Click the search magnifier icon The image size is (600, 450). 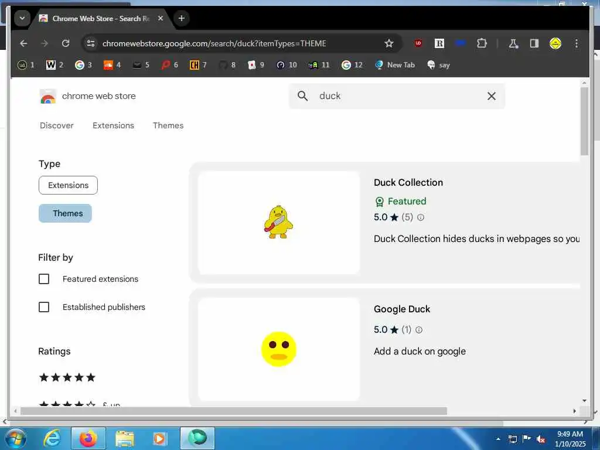302,96
